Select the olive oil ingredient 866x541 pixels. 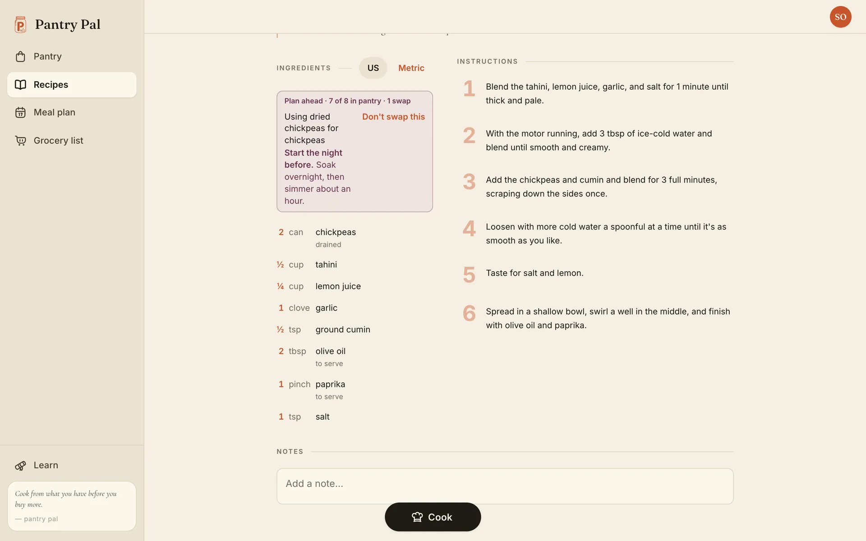click(355, 357)
